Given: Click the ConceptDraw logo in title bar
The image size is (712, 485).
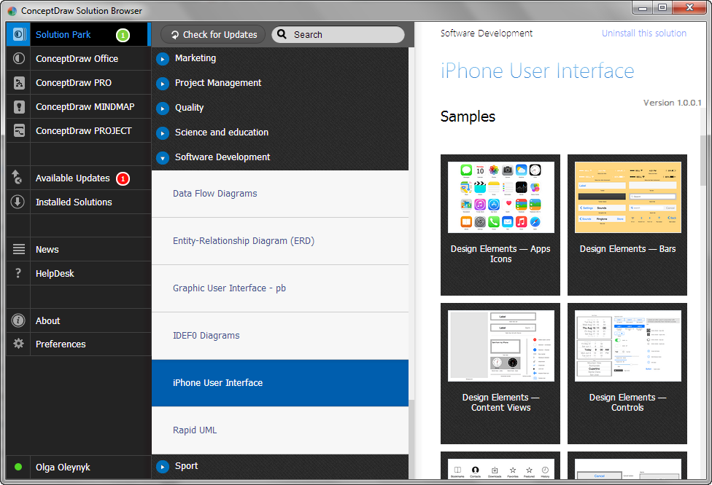Looking at the screenshot, I should pos(12,11).
